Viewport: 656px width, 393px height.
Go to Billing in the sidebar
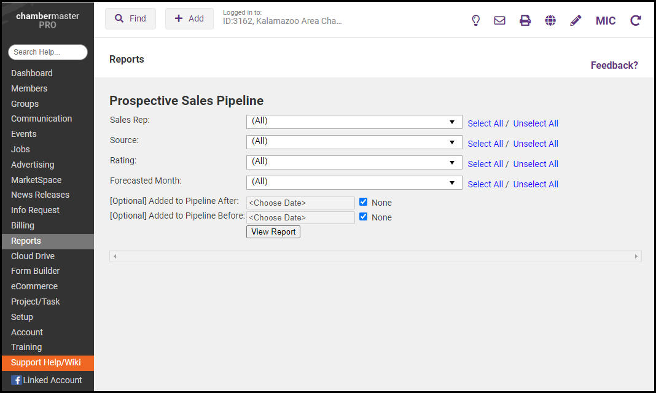pyautogui.click(x=23, y=225)
